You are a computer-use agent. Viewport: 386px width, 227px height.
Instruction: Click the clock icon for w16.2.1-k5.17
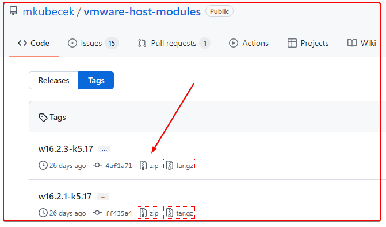pos(43,213)
